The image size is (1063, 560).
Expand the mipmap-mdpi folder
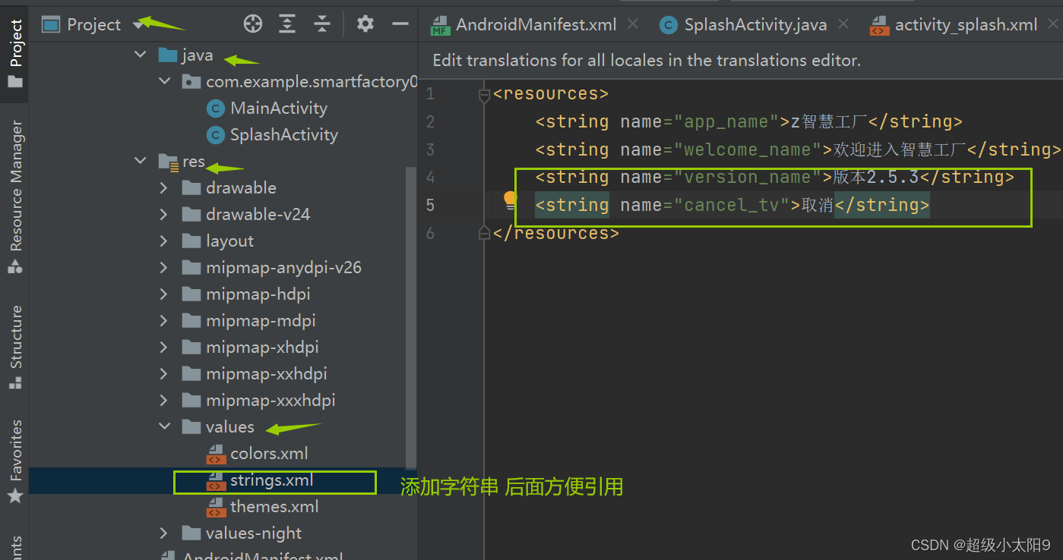click(x=164, y=320)
